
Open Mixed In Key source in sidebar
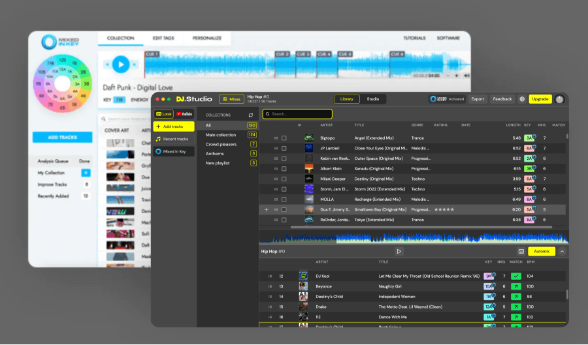174,151
